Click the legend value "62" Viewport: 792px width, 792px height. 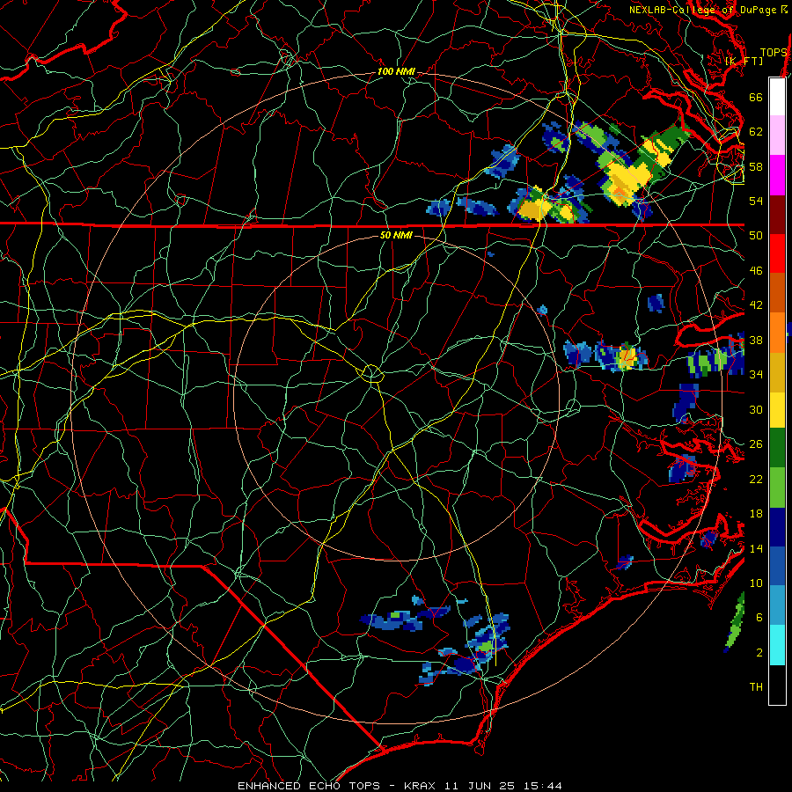[756, 131]
